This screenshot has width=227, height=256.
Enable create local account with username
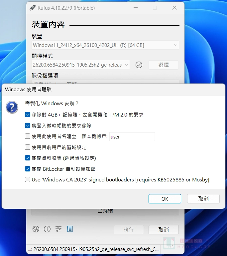click(x=28, y=136)
